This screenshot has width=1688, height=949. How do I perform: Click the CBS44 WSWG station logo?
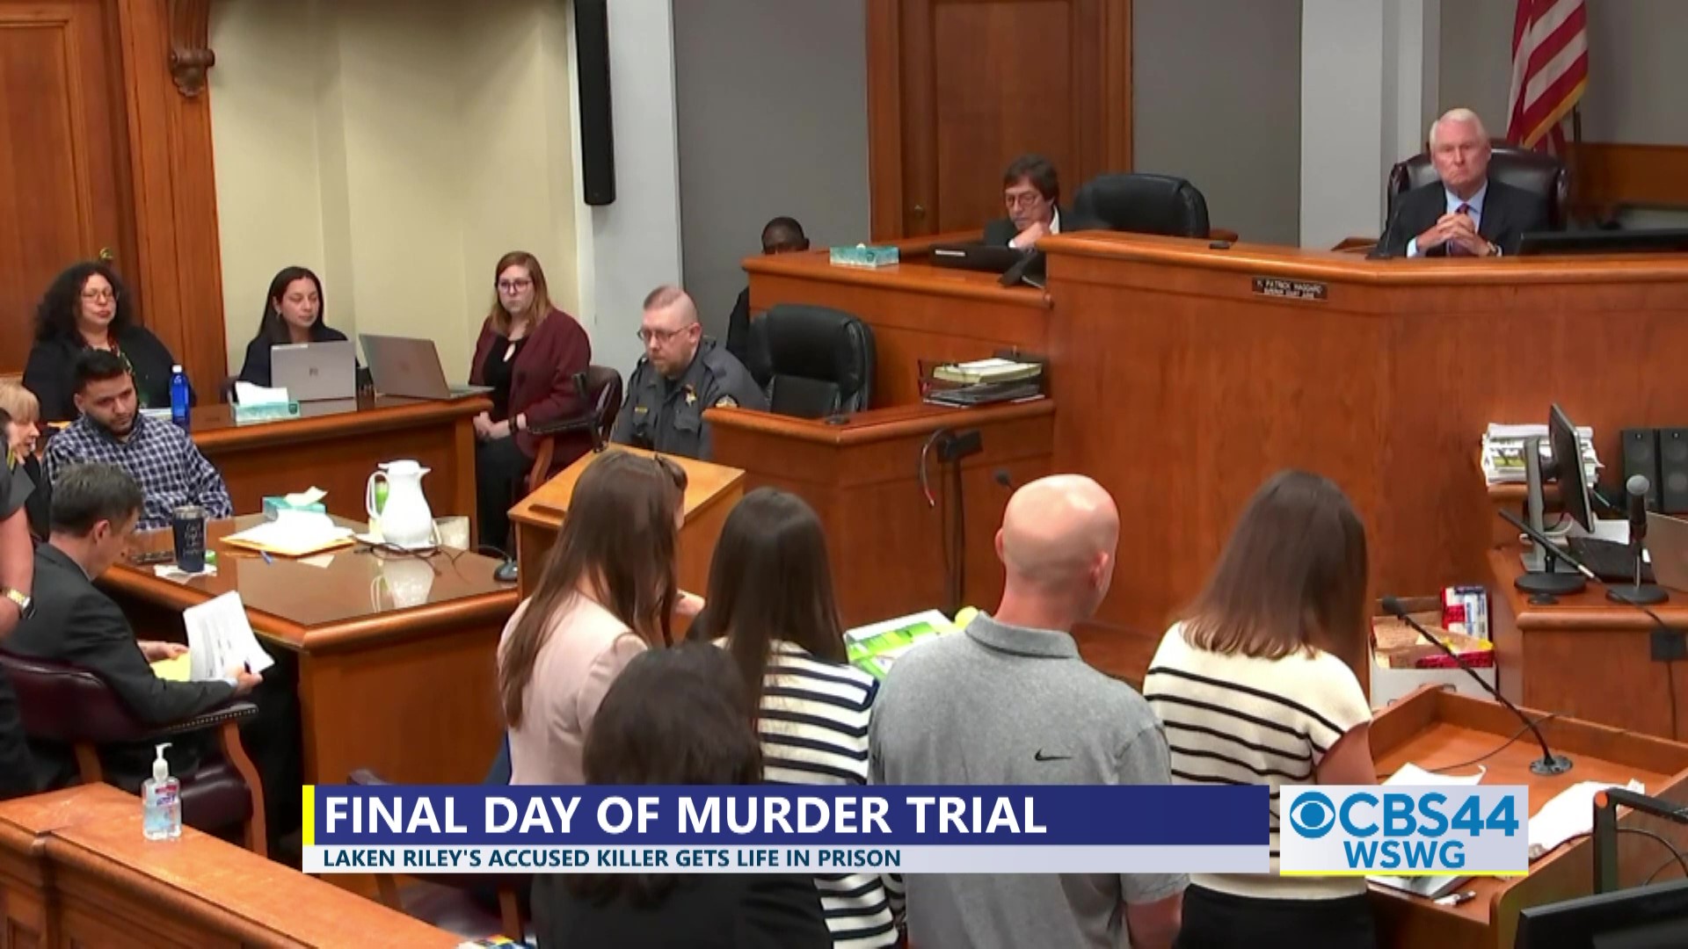point(1403,829)
